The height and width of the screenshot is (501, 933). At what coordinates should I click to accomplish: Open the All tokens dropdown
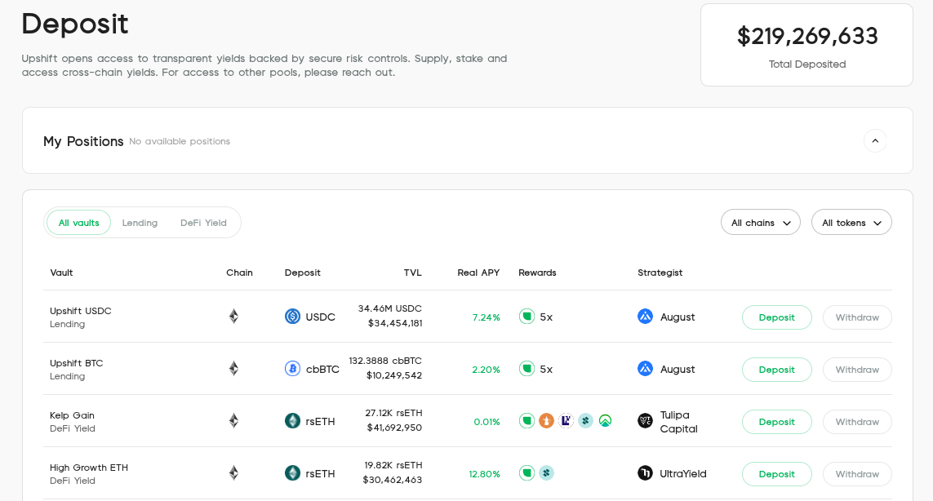(851, 223)
